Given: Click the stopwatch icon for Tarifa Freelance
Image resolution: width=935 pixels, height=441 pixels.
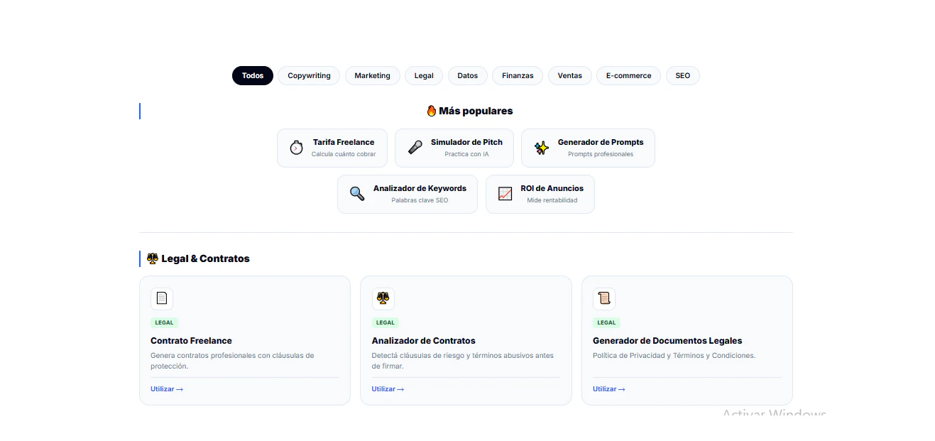Looking at the screenshot, I should tap(296, 148).
